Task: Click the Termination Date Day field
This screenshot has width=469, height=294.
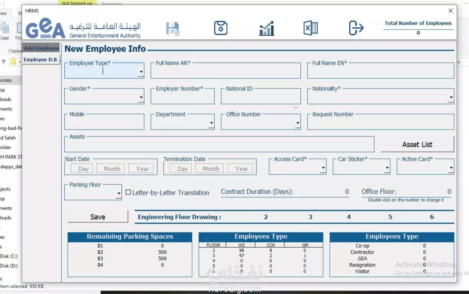Action: [x=181, y=168]
